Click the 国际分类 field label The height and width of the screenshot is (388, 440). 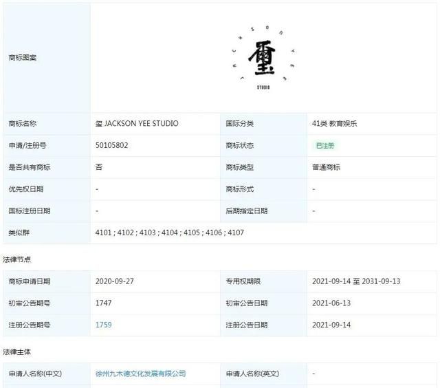coord(240,124)
